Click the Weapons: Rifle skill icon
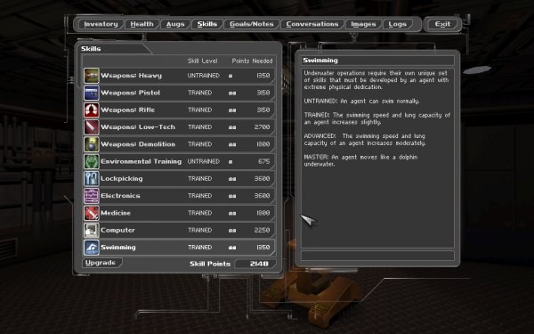 (x=92, y=110)
